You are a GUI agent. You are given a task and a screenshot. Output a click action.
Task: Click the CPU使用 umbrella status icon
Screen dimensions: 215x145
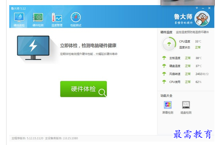pyautogui.click(x=164, y=82)
